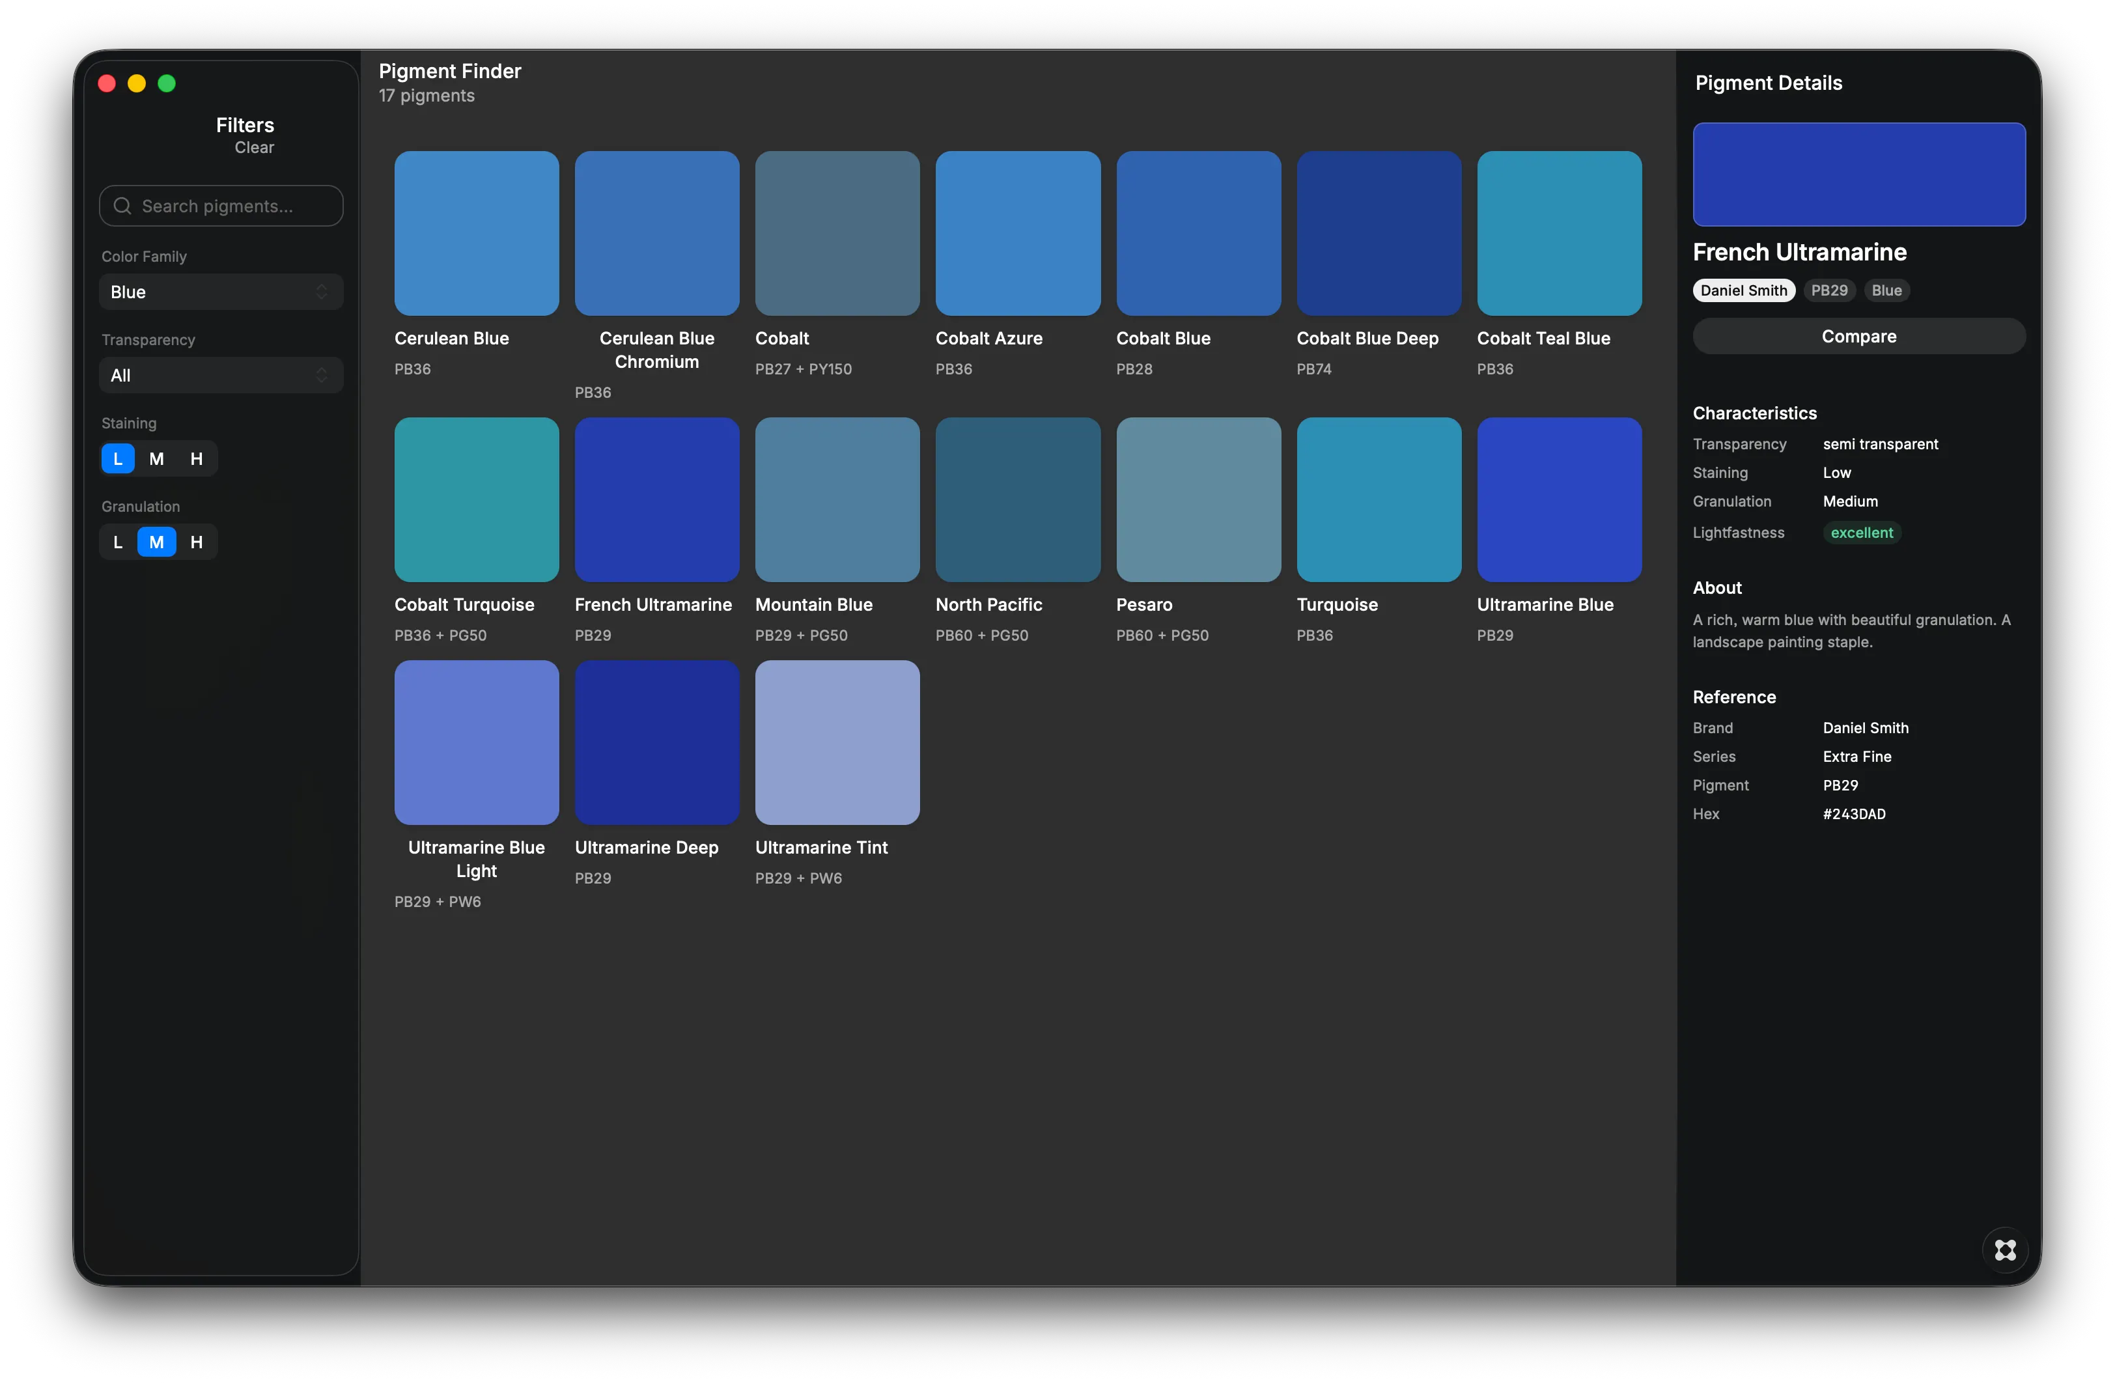Select the Cerulean Blue swatch
This screenshot has height=1383, width=2115.
pos(476,233)
